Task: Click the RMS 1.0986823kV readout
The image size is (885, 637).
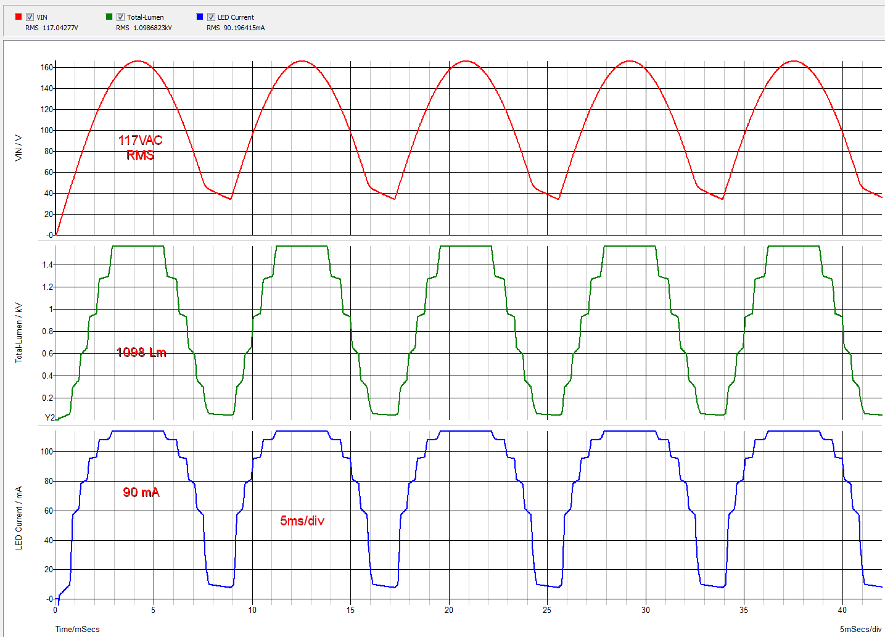Action: pyautogui.click(x=144, y=28)
